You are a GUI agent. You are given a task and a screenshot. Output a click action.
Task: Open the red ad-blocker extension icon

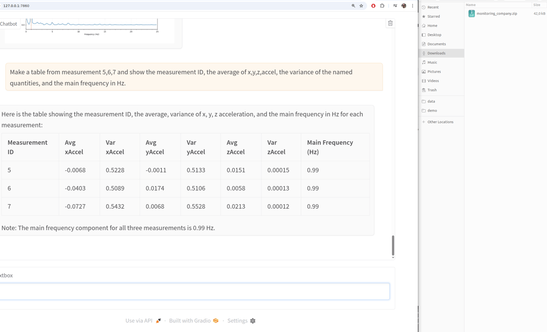pyautogui.click(x=373, y=5)
